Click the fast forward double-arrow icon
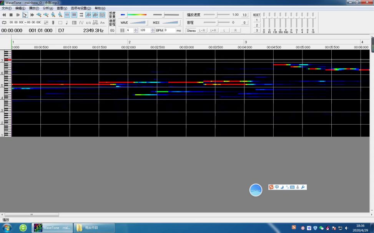The width and height of the screenshot is (374, 233). tap(32, 15)
